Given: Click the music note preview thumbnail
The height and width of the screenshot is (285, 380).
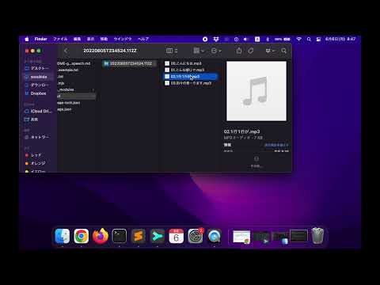Looking at the screenshot, I should [x=256, y=91].
